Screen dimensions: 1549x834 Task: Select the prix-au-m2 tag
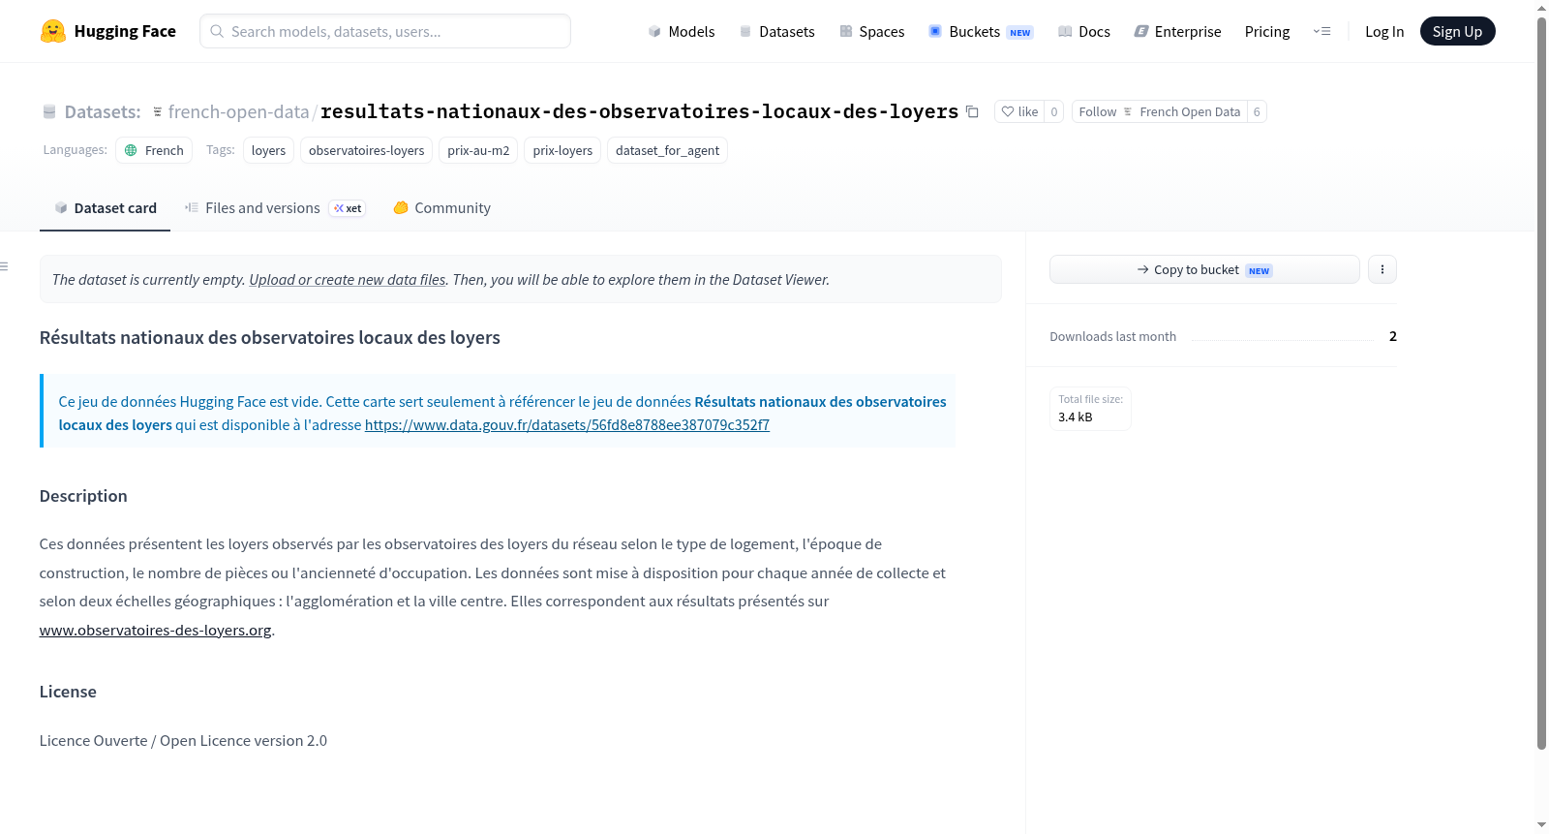[478, 150]
